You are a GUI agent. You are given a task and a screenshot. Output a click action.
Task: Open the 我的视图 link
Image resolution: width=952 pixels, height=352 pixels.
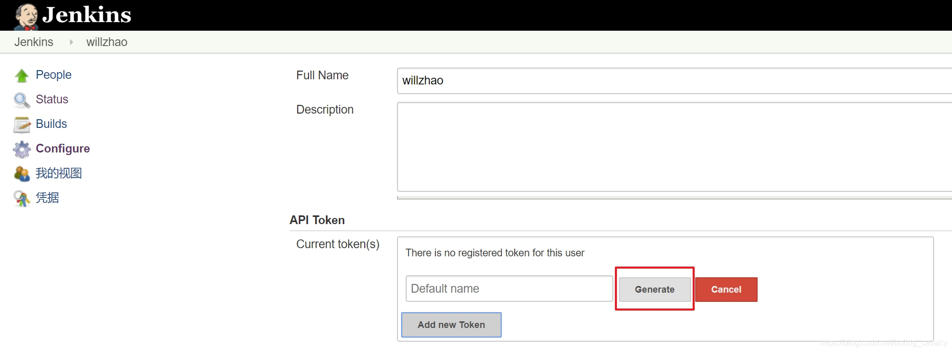pyautogui.click(x=59, y=173)
